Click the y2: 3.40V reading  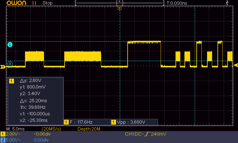(x=30, y=94)
